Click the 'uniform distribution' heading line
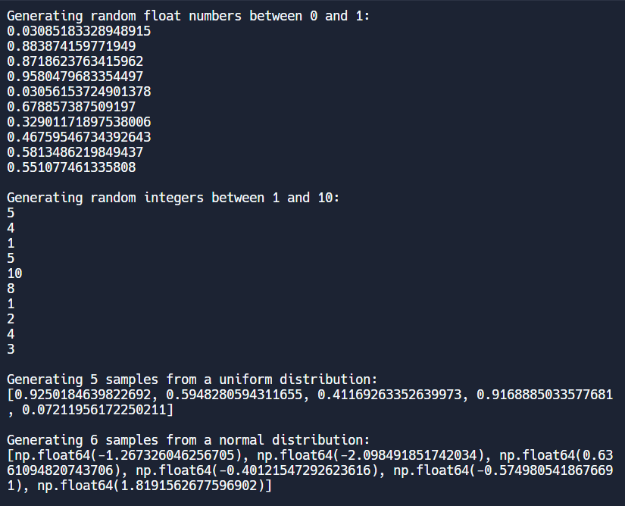 click(192, 379)
